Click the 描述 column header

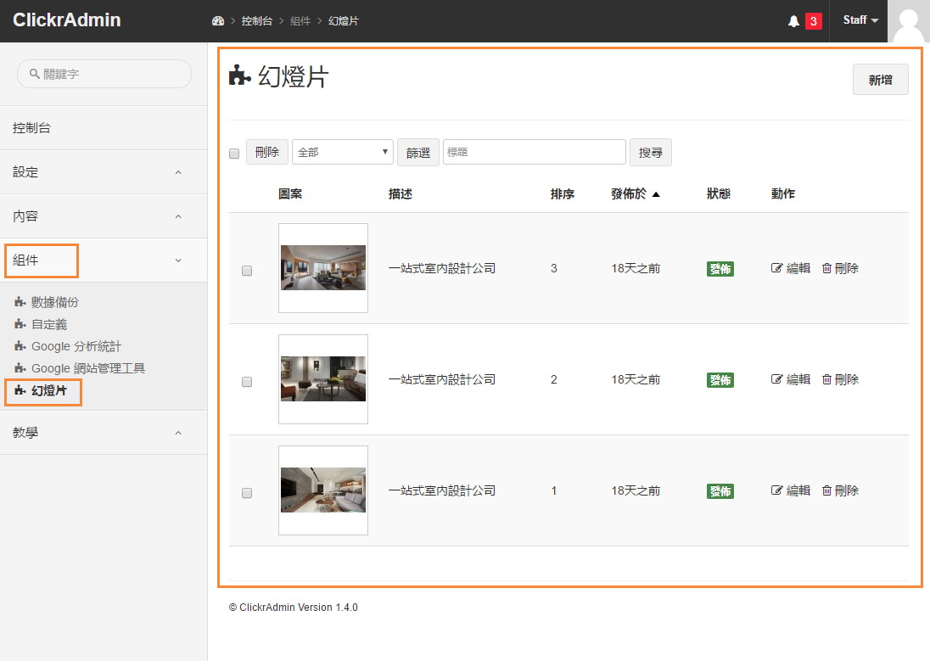coord(401,194)
